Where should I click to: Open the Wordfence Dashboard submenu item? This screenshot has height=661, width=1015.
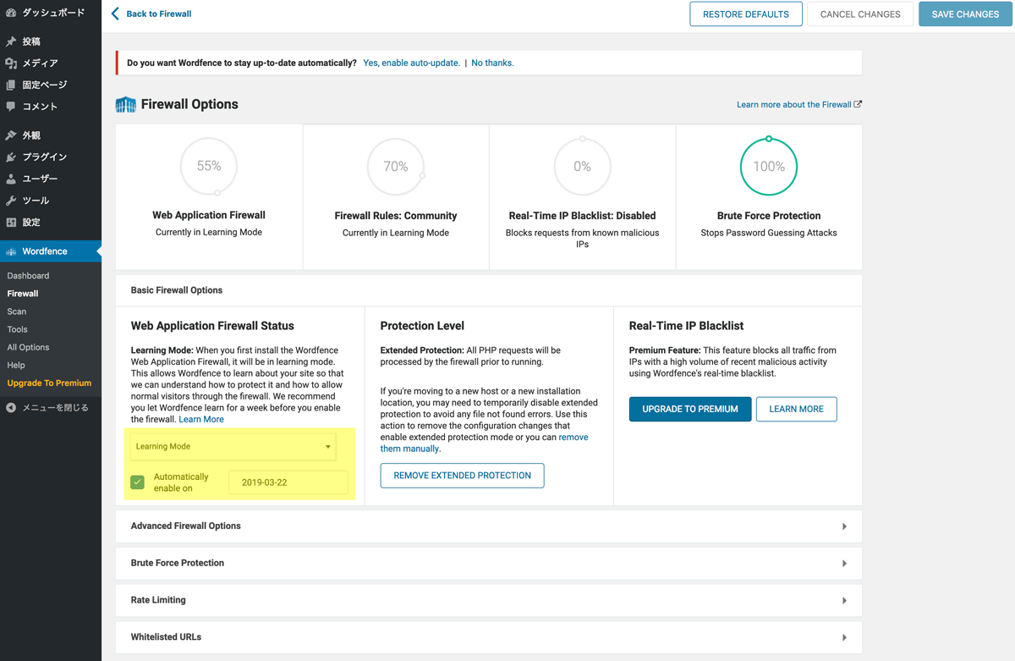click(28, 276)
